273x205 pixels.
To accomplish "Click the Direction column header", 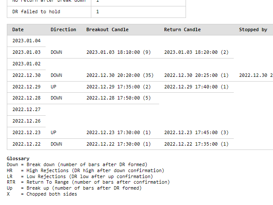I will point(63,29).
